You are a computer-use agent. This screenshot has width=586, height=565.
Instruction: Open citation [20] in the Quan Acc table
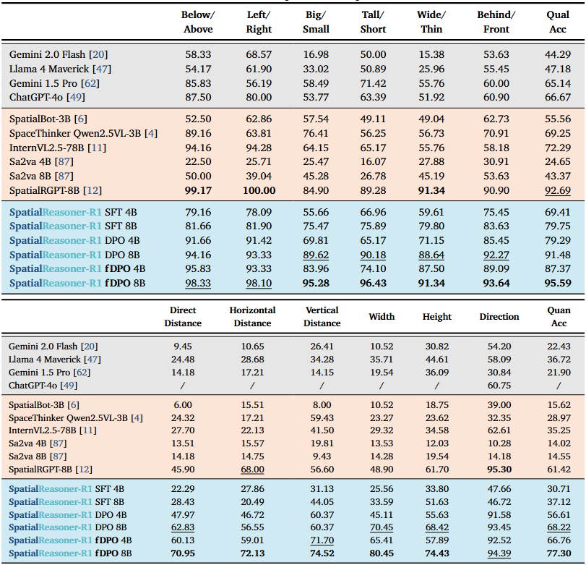click(x=90, y=347)
